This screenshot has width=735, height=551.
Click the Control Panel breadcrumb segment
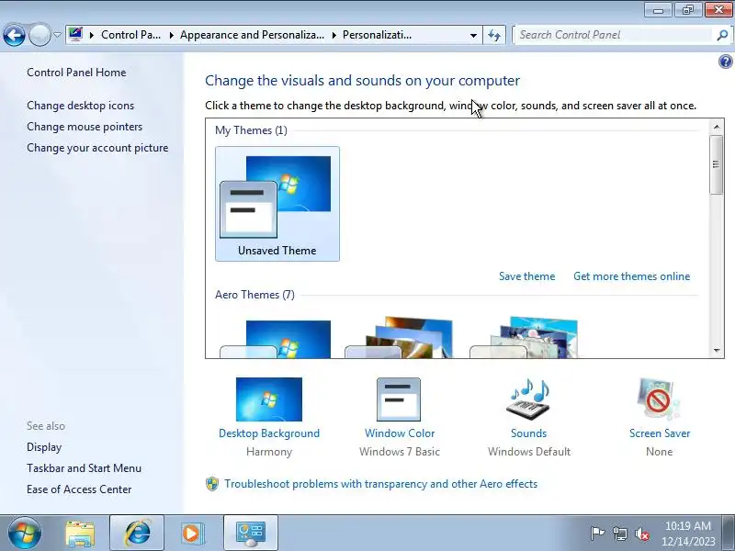click(x=130, y=35)
